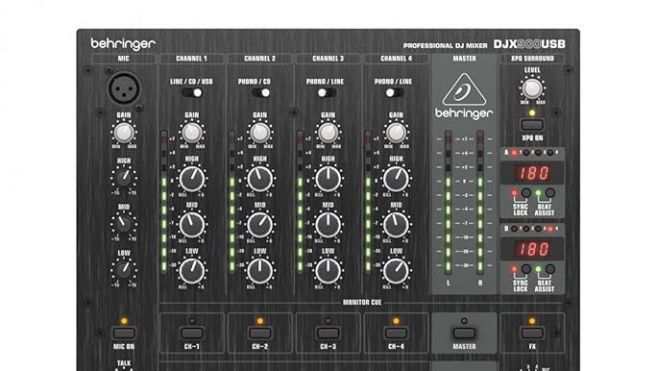
Task: Enable the MASTER monitor cue button
Action: click(x=464, y=334)
